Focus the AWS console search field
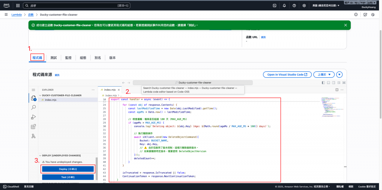This screenshot has height=190, width=382. pyautogui.click(x=76, y=5)
